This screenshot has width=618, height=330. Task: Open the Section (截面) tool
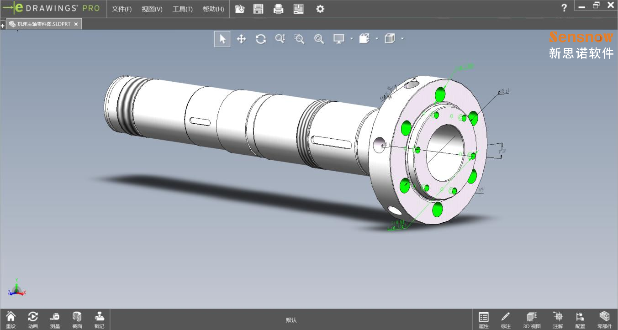tap(77, 320)
